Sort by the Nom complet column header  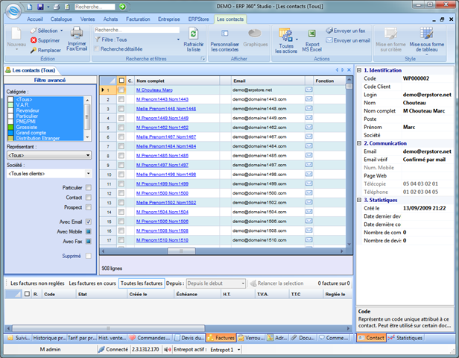(x=177, y=81)
